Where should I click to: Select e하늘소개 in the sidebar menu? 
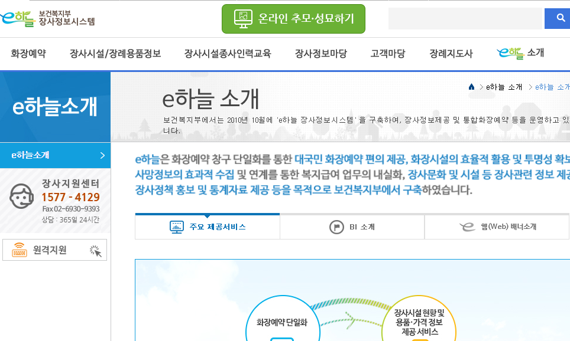click(55, 155)
